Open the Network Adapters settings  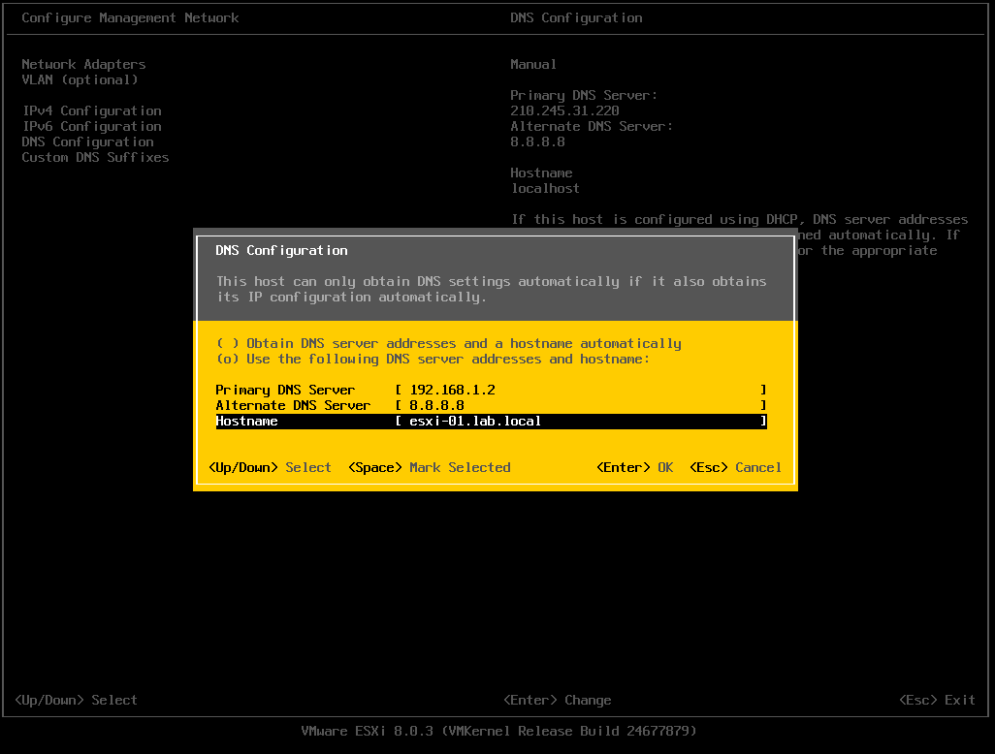coord(85,64)
